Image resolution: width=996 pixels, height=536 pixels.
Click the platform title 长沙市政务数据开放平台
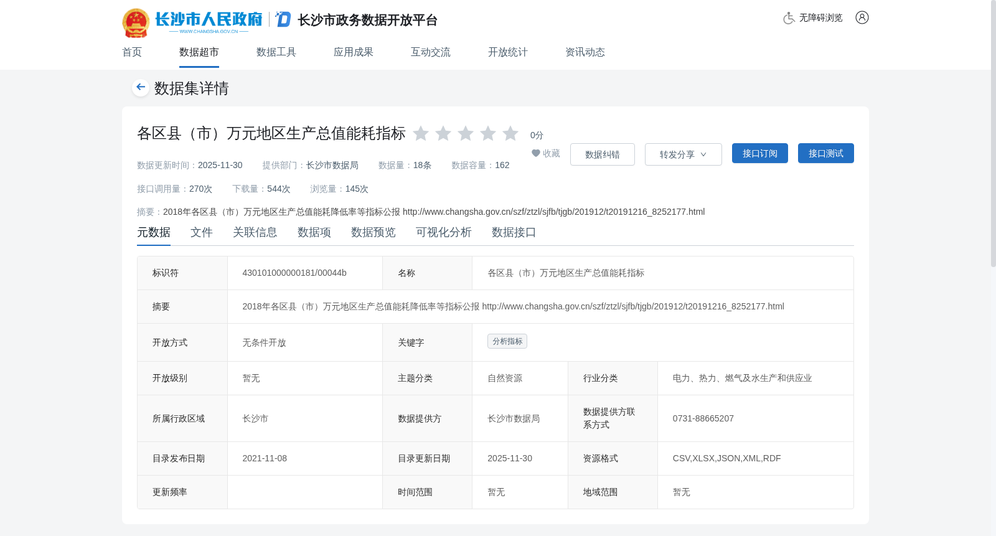click(368, 21)
